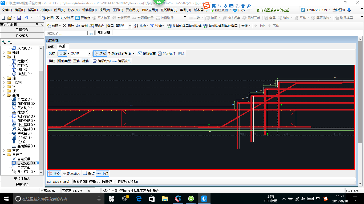Viewport: 364px width, 204px height.
Task: Open the BIM应用(I) menu
Action: click(x=150, y=10)
